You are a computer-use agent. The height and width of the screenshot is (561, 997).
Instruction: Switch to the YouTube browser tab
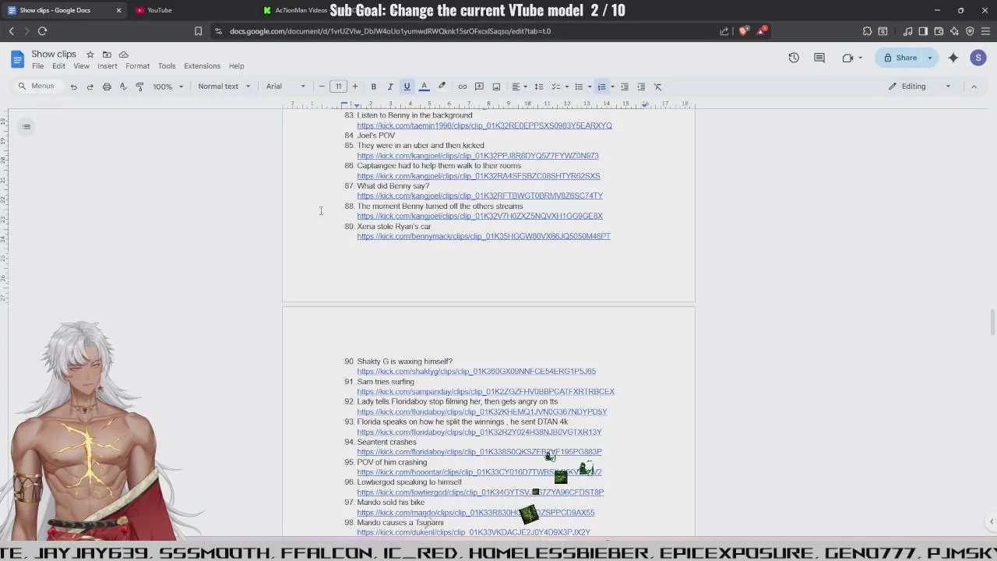187,10
